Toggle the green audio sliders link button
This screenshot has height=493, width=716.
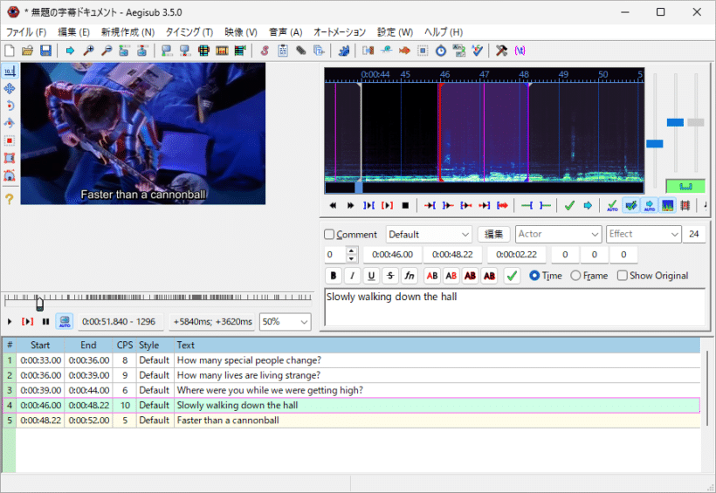coord(685,186)
